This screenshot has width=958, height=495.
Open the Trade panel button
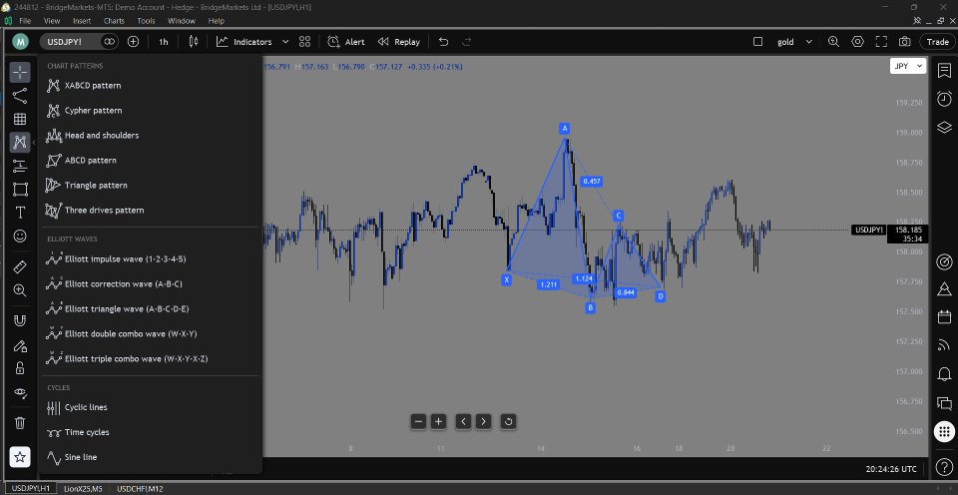click(937, 42)
